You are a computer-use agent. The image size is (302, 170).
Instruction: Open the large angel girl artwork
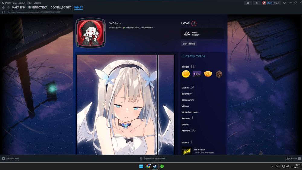click(x=117, y=105)
